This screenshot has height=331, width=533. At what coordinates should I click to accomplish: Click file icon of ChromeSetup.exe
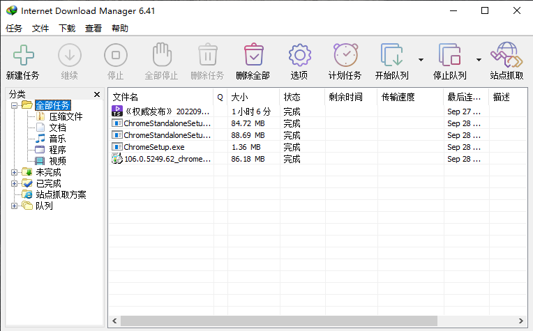tap(117, 147)
